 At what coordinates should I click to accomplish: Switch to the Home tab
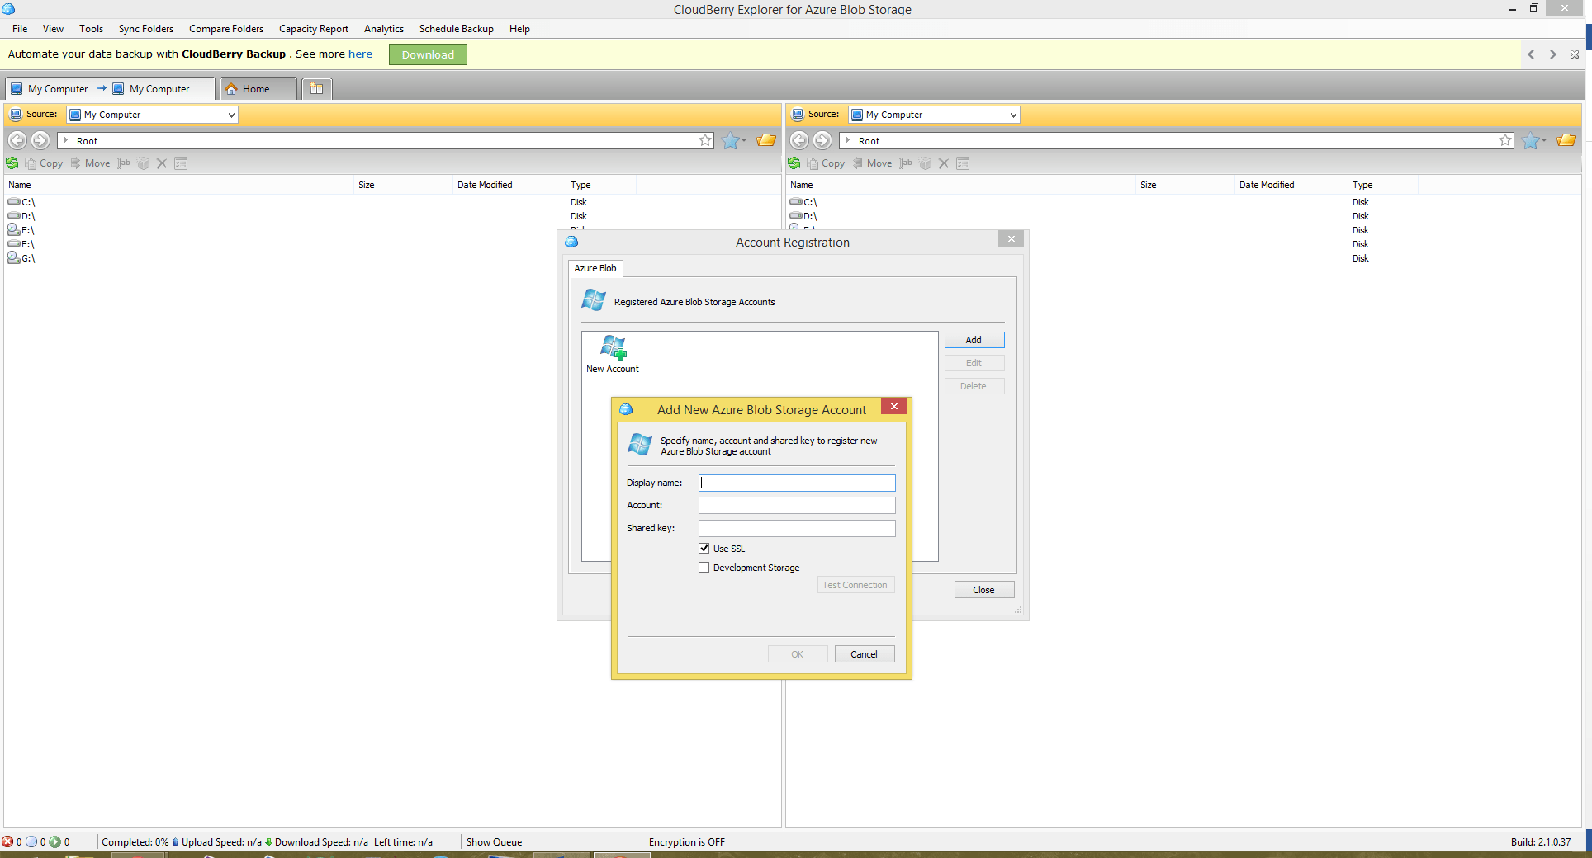[257, 89]
